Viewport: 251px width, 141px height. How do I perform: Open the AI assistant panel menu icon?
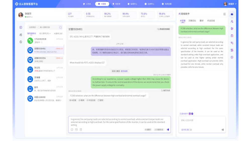coord(224,14)
